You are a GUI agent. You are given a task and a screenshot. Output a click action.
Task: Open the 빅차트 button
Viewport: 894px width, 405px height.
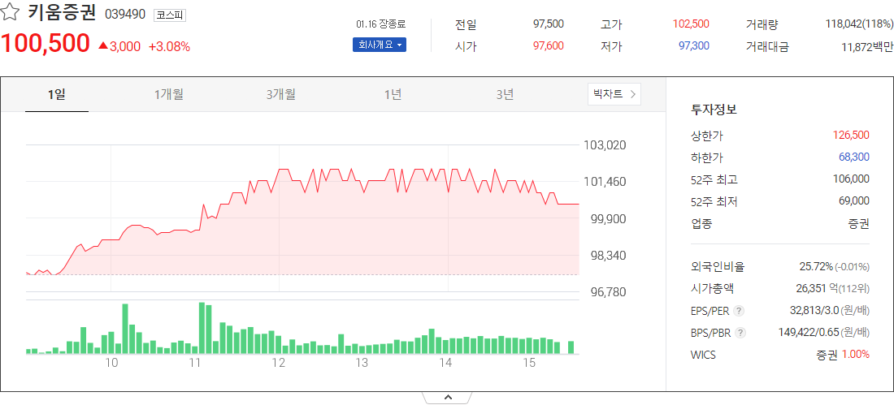pos(614,94)
